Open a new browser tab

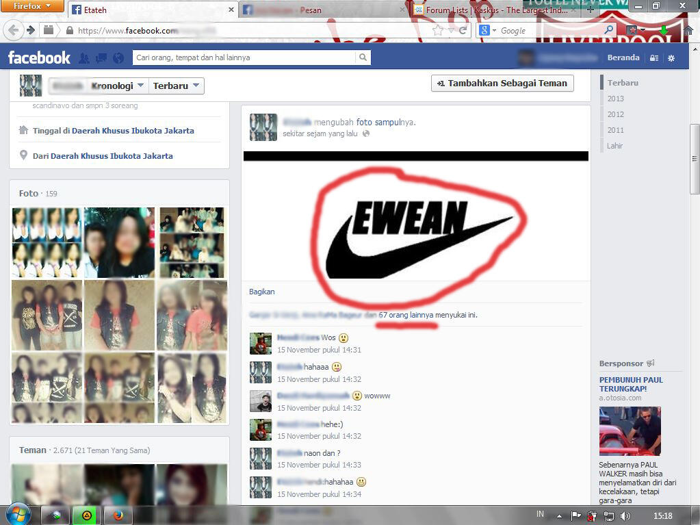[591, 10]
